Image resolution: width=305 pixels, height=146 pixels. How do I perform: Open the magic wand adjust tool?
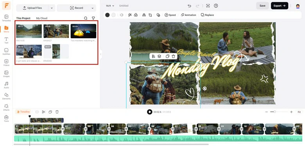pyautogui.click(x=130, y=15)
